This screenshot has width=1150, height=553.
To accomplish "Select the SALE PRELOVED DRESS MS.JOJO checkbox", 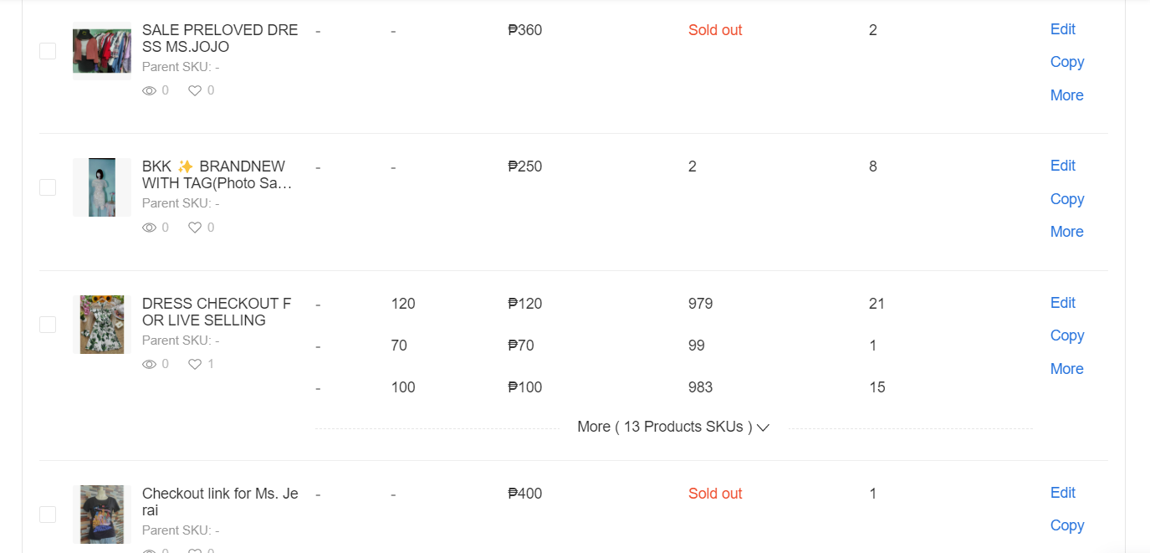I will point(48,51).
